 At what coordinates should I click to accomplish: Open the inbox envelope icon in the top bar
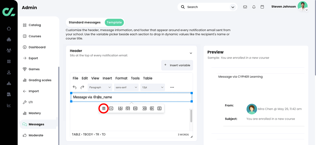click(245, 7)
